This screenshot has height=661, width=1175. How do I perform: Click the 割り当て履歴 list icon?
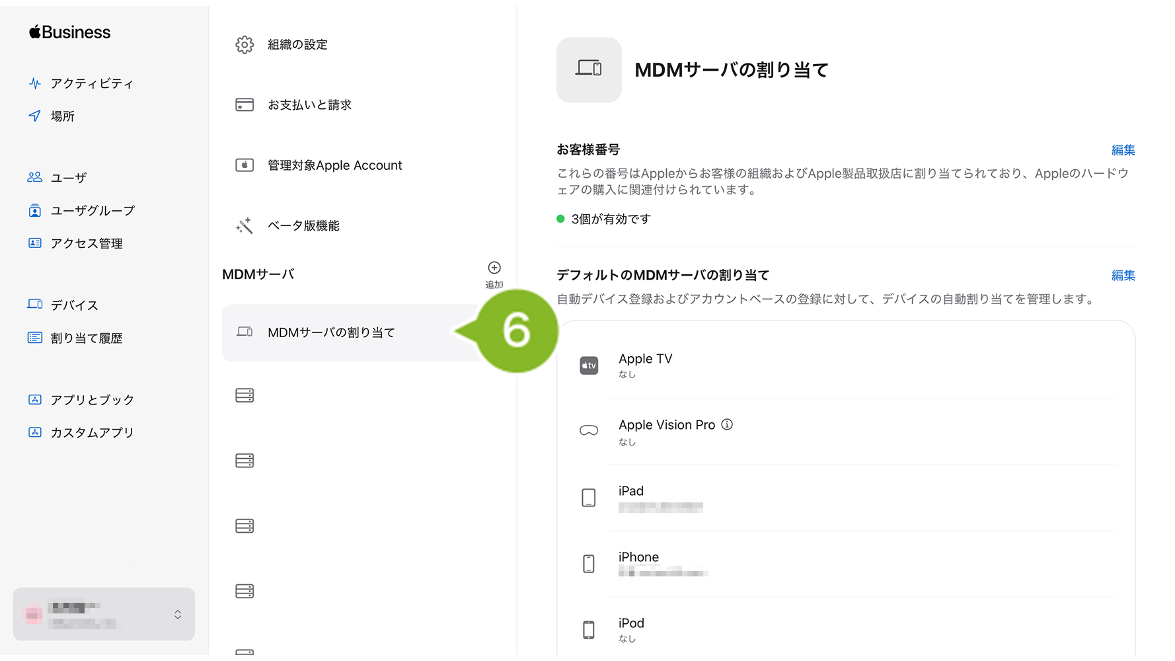(x=35, y=338)
